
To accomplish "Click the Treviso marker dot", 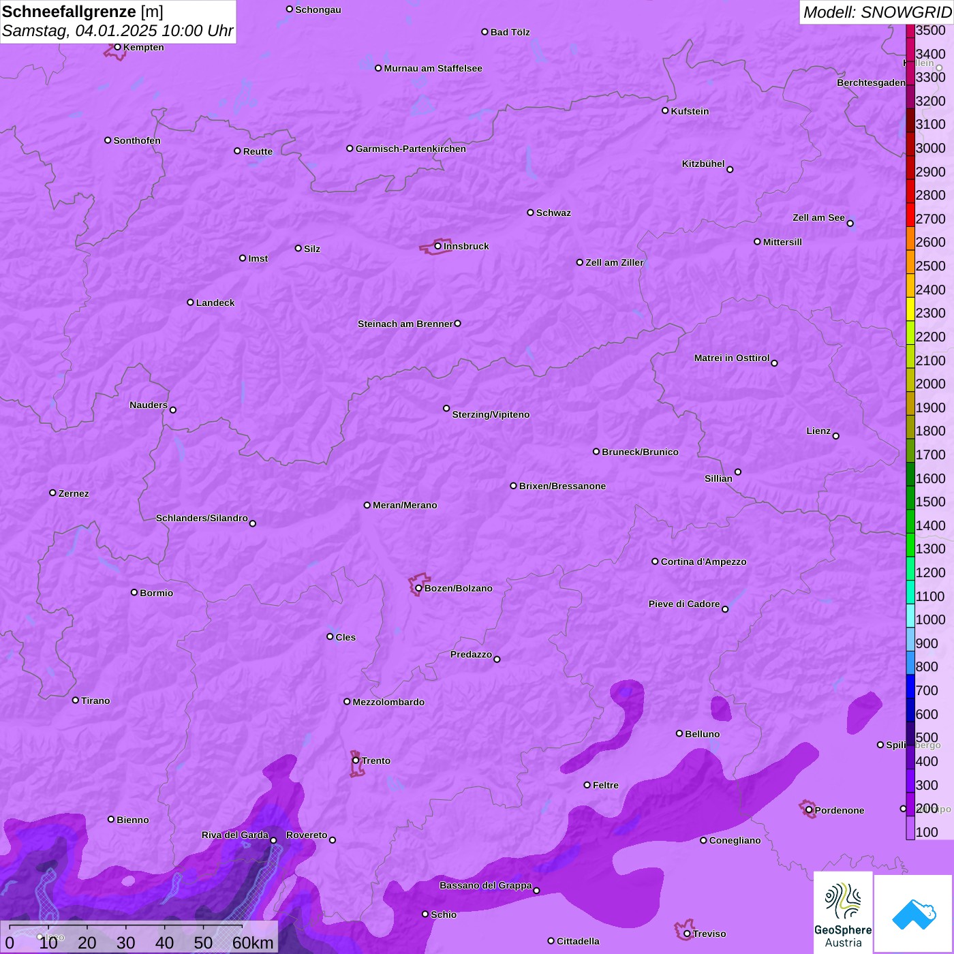I will [687, 934].
